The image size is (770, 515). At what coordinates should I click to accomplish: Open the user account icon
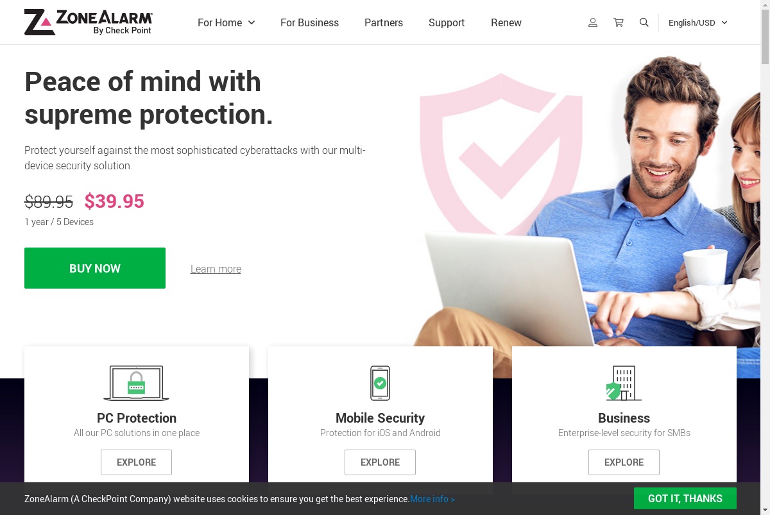coord(593,22)
